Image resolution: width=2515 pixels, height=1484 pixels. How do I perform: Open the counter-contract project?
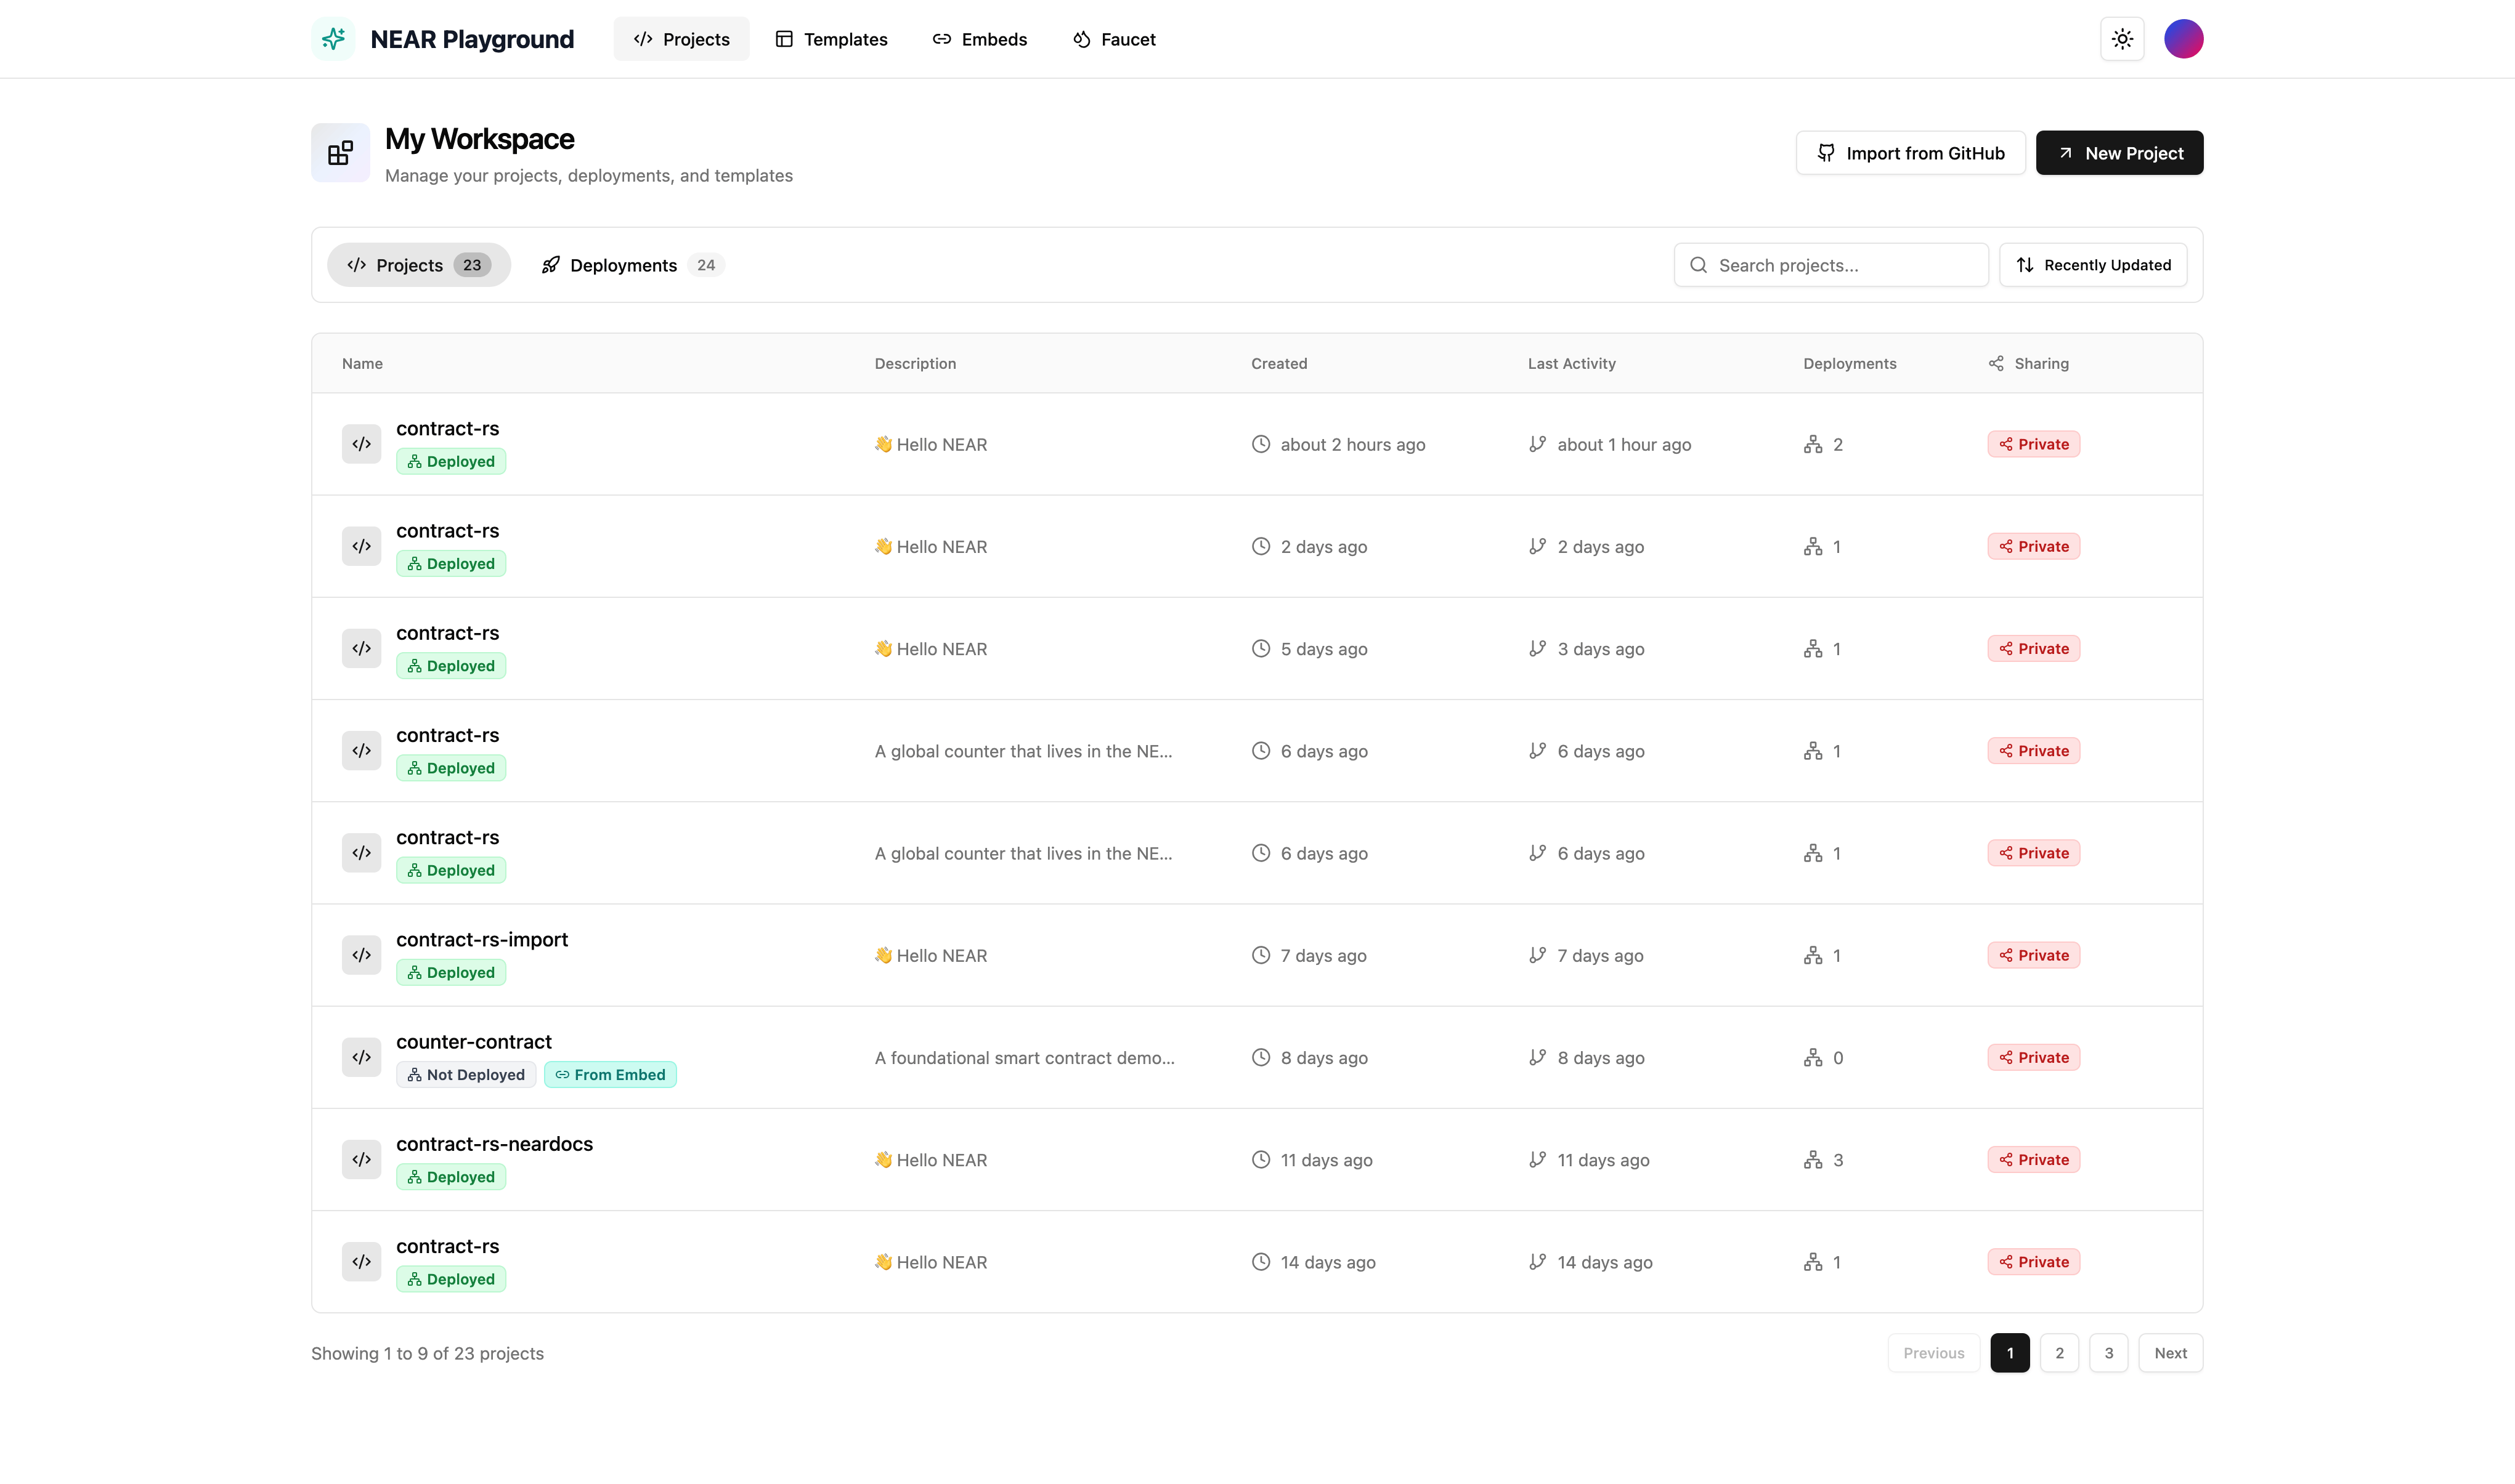tap(473, 1041)
